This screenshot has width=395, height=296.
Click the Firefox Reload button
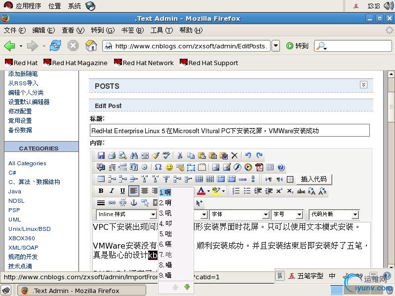coord(55,46)
